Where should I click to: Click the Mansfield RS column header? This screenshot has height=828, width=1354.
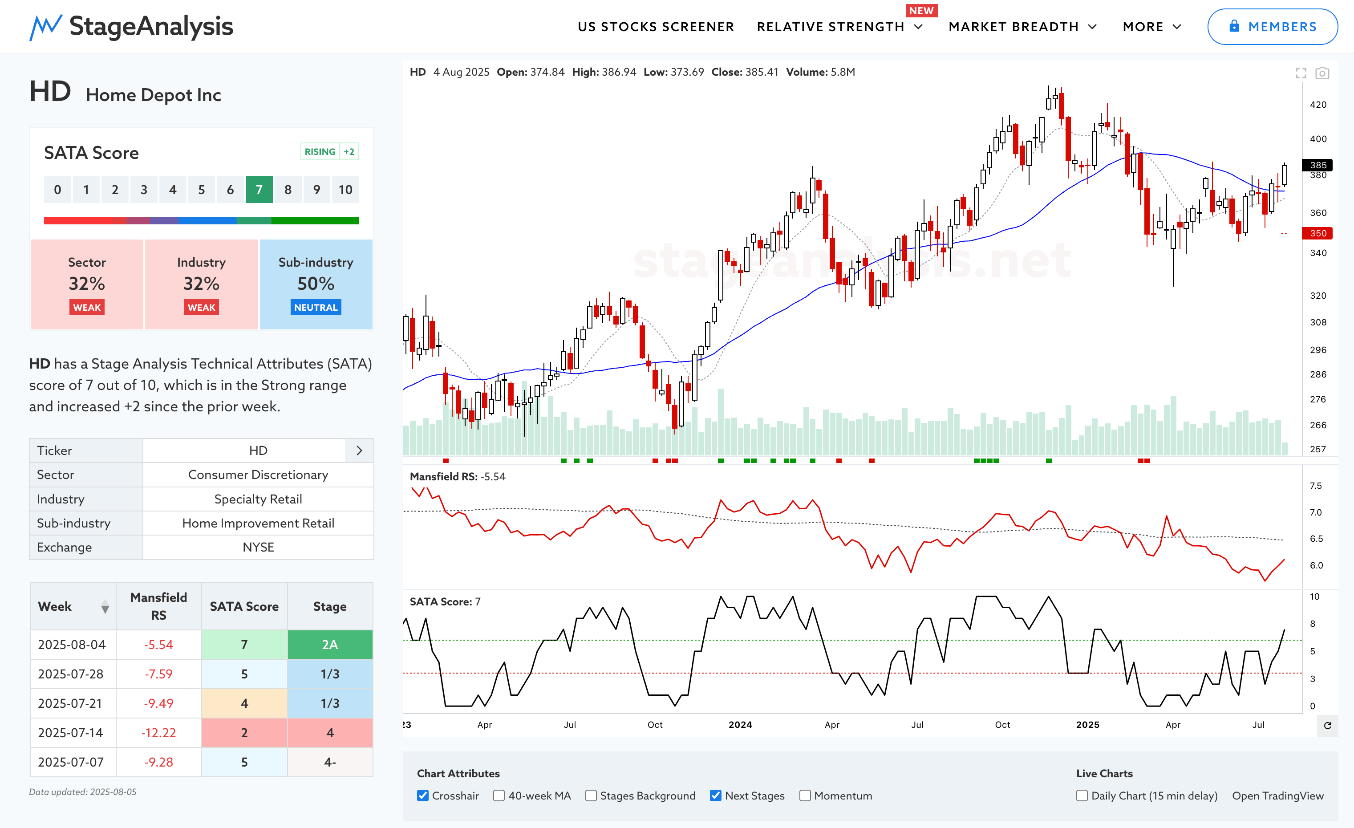(x=158, y=607)
